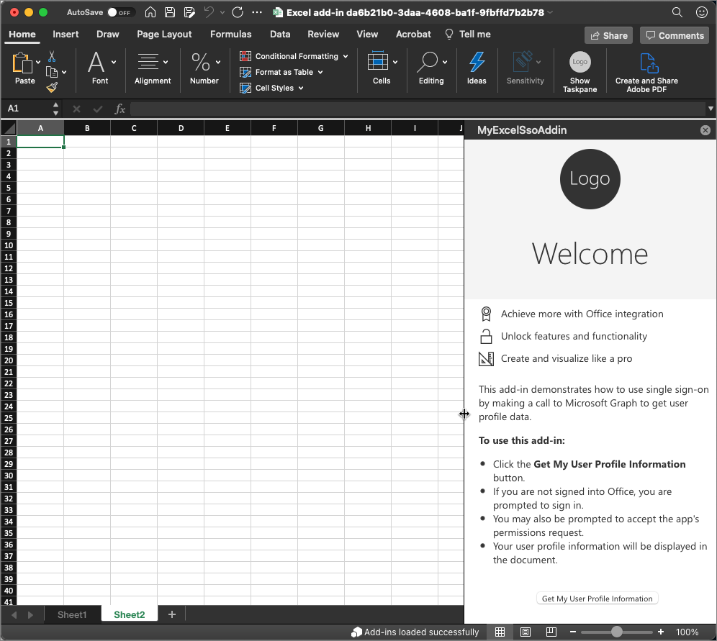Click the 100% zoom level text

pyautogui.click(x=687, y=632)
